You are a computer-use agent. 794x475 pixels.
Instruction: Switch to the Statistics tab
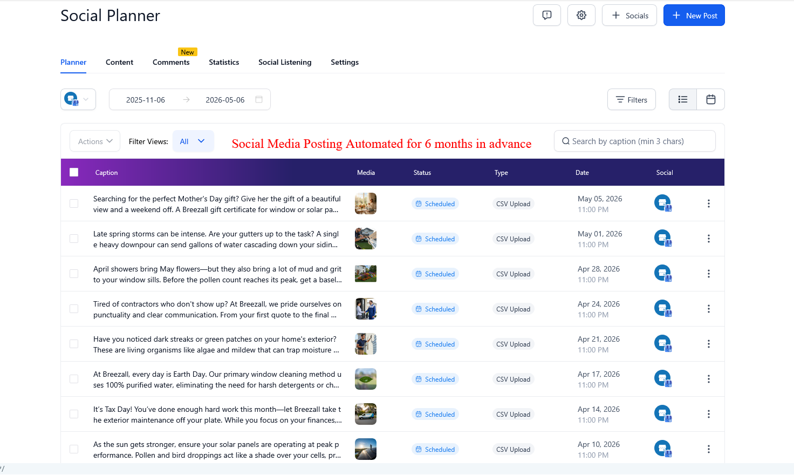(224, 62)
